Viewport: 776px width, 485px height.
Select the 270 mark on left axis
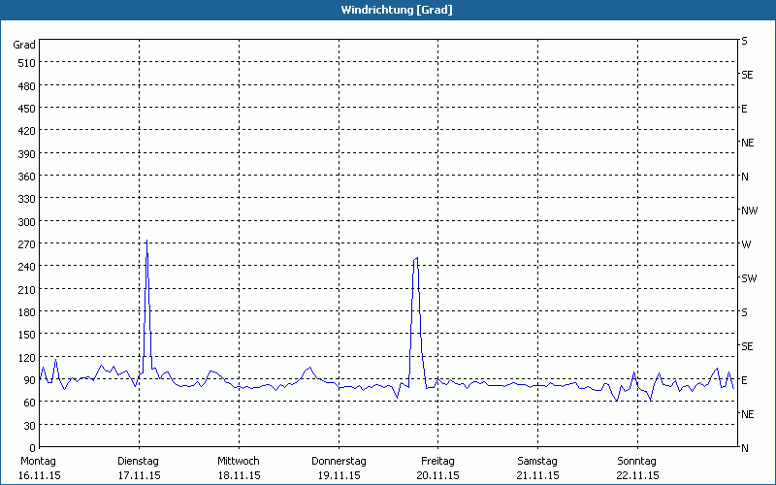pyautogui.click(x=24, y=244)
